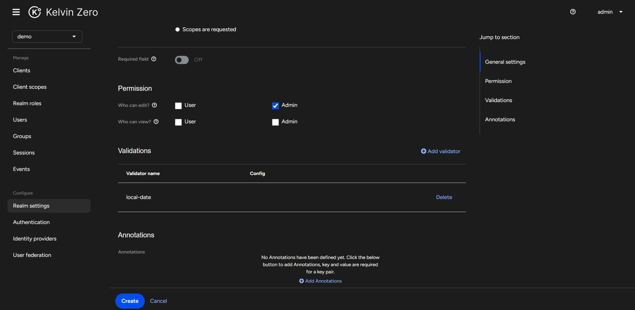
Task: Click the Who can view help icon
Action: coord(156,122)
